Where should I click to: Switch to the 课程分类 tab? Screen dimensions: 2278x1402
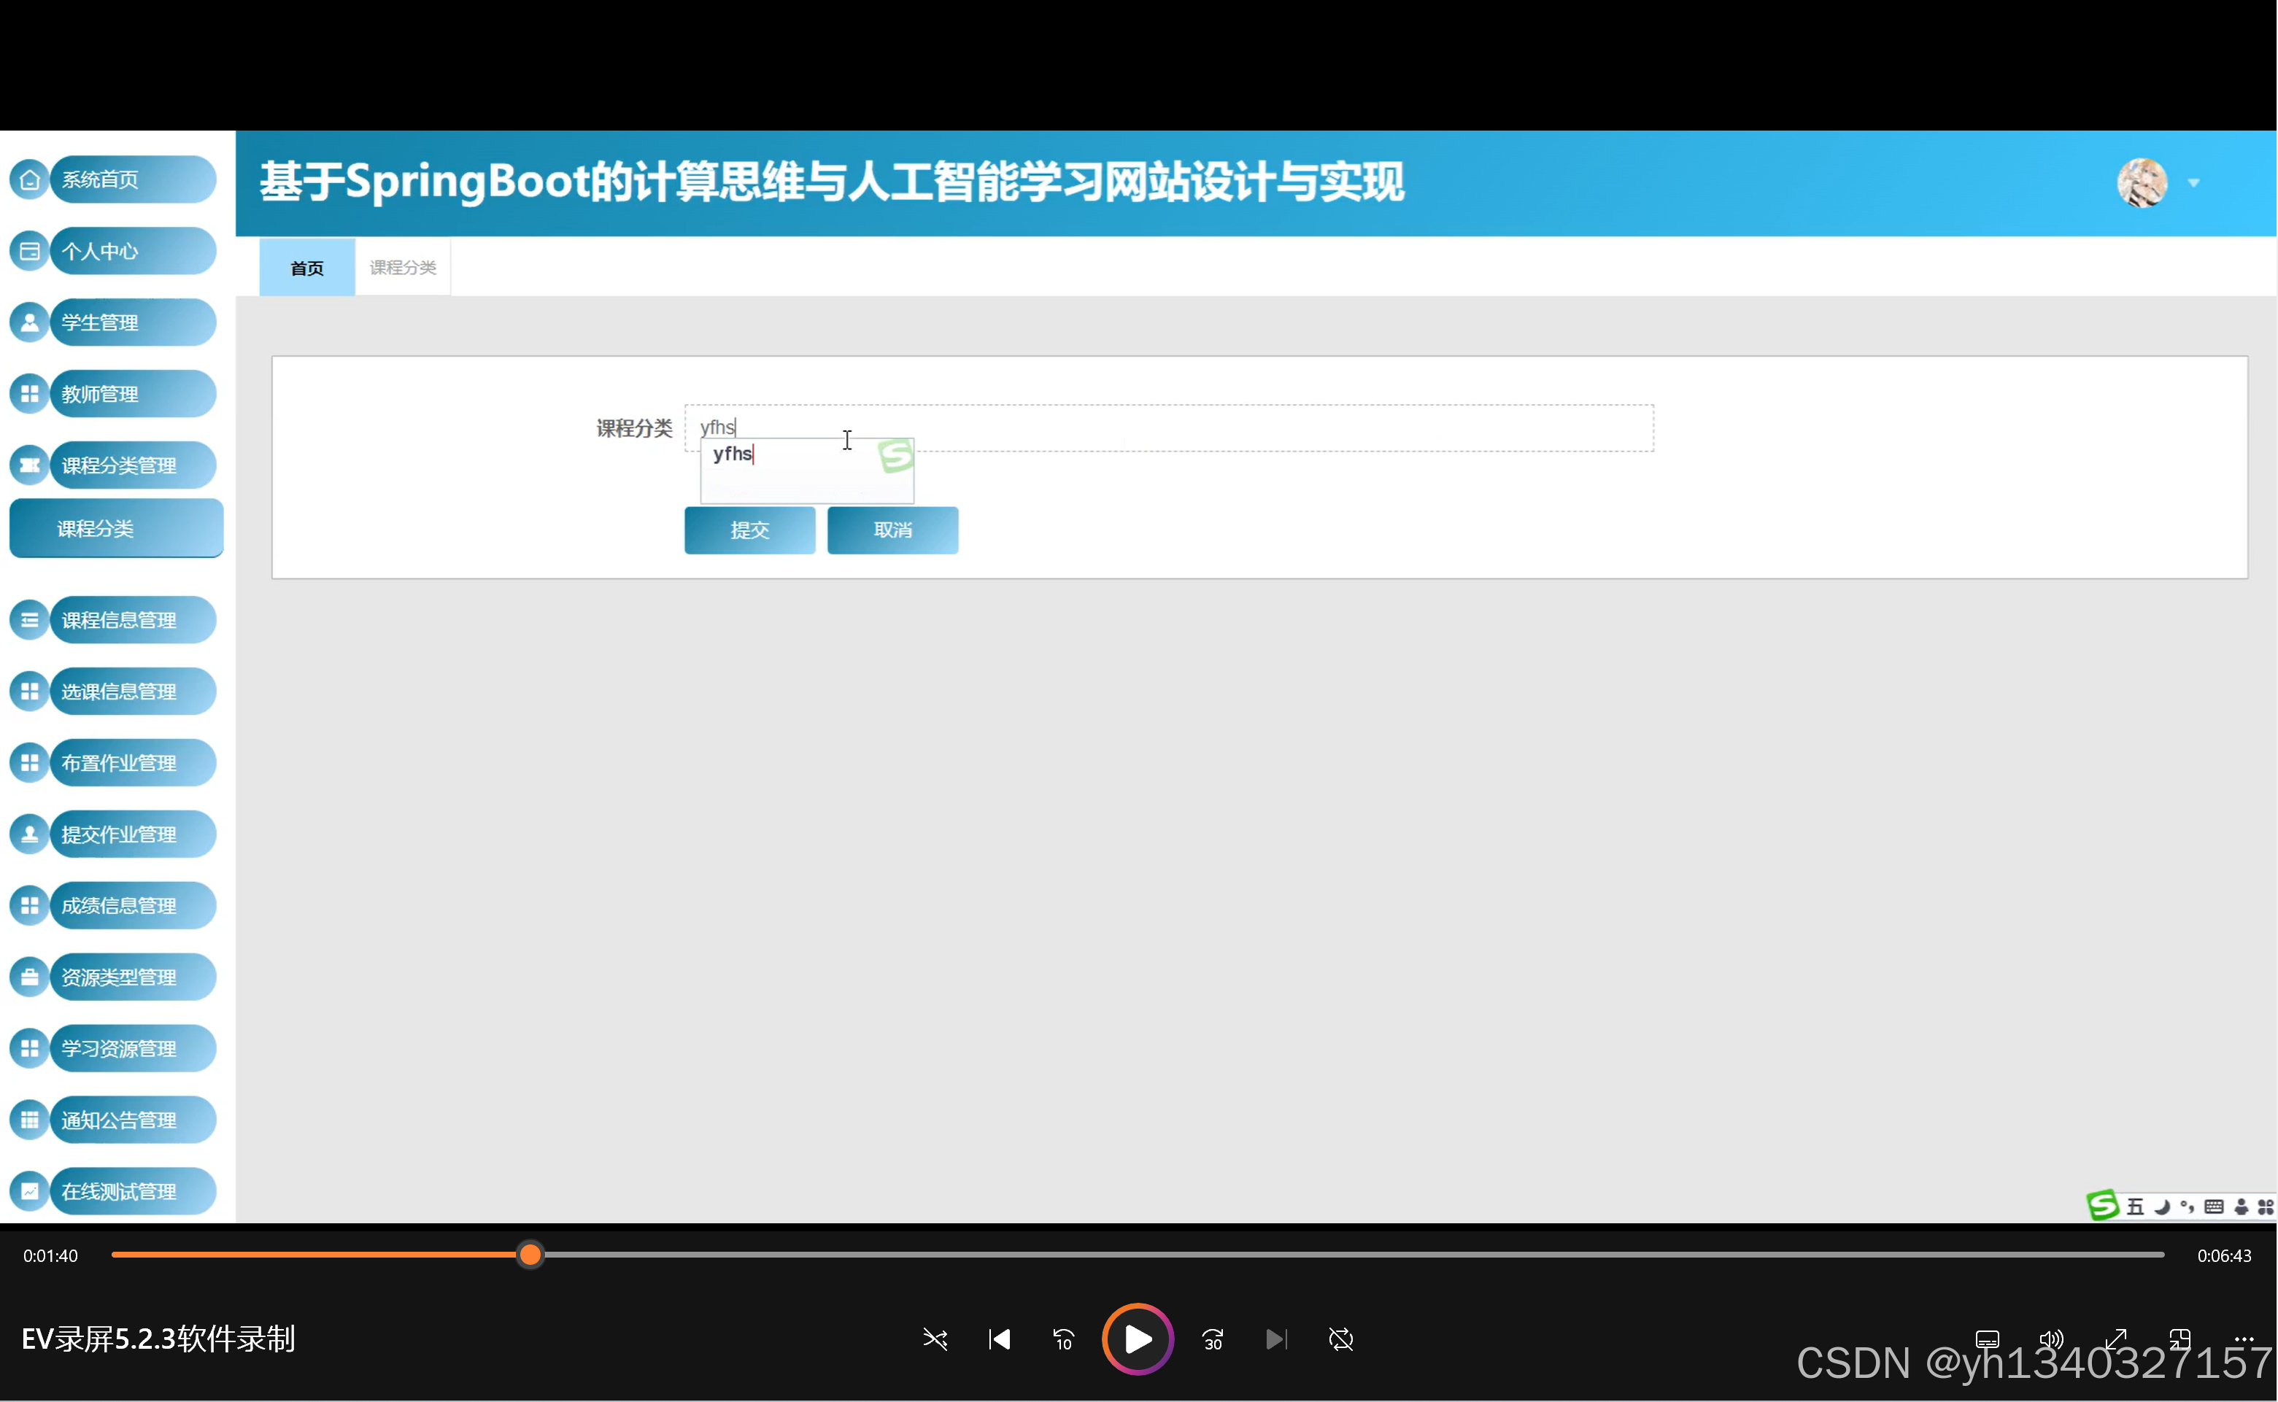403,268
